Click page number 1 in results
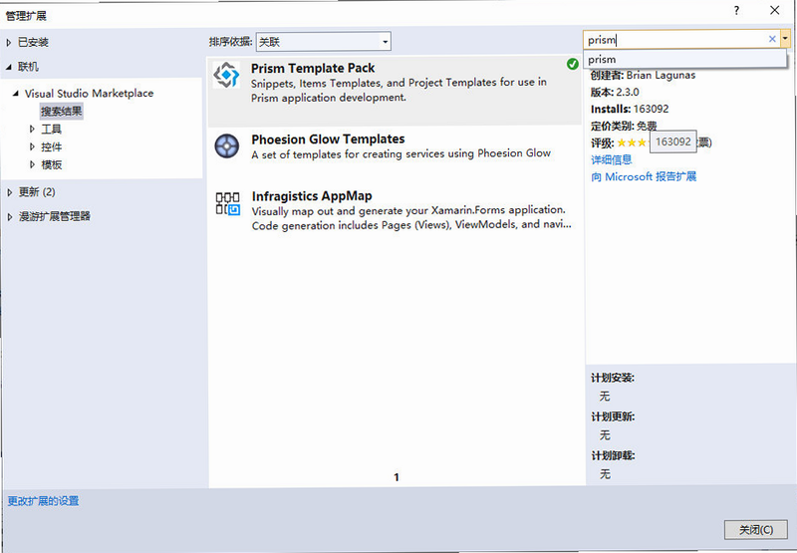The height and width of the screenshot is (553, 797). click(397, 476)
